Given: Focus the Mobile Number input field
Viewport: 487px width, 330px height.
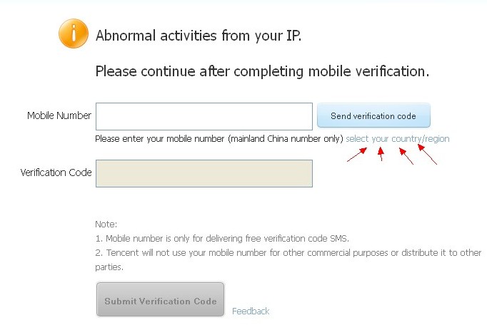Looking at the screenshot, I should pyautogui.click(x=204, y=116).
